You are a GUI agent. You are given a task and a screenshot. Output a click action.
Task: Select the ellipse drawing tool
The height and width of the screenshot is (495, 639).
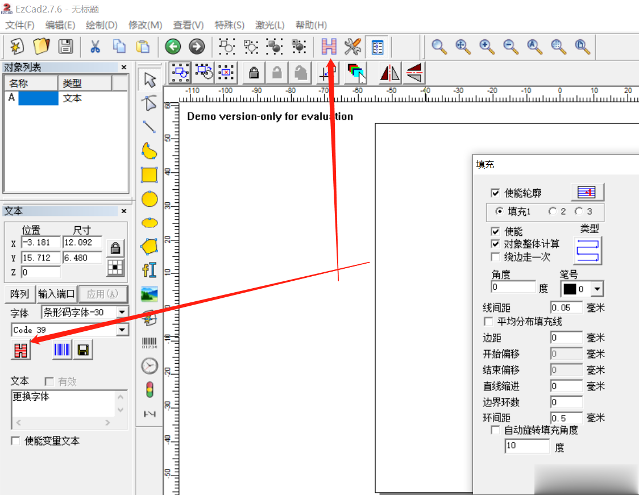150,223
